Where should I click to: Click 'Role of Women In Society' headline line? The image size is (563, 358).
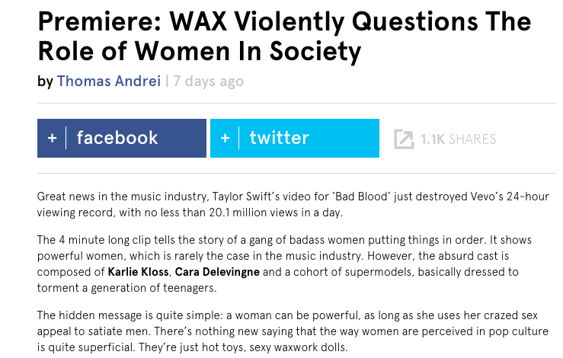click(x=200, y=52)
